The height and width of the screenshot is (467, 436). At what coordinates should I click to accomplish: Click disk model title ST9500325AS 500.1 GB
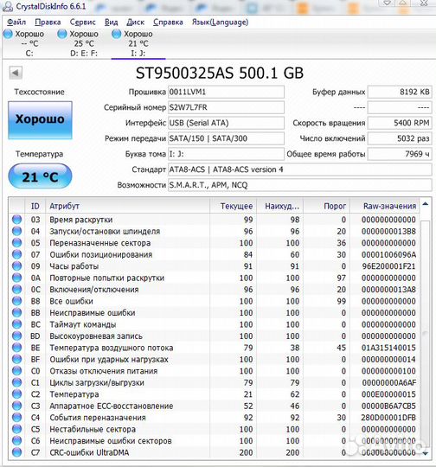point(220,73)
